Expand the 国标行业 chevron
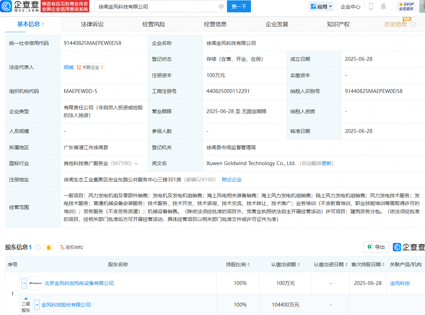 click(x=136, y=163)
